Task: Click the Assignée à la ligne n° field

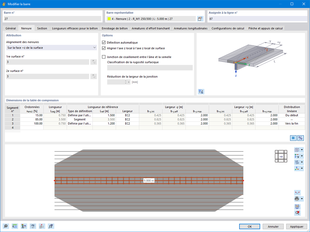Action: pos(258,19)
